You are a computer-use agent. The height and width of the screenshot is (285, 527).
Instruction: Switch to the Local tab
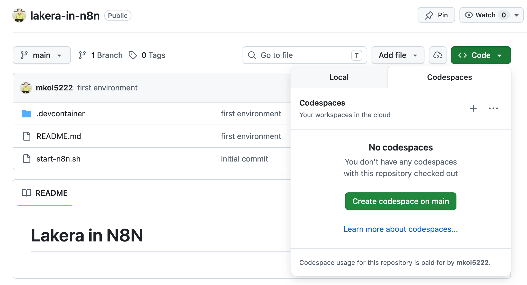pyautogui.click(x=339, y=77)
